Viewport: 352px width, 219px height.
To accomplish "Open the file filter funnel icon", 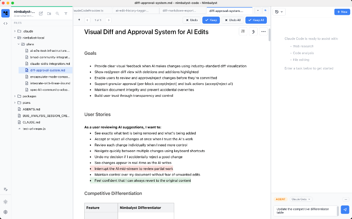I will (x=66, y=14).
